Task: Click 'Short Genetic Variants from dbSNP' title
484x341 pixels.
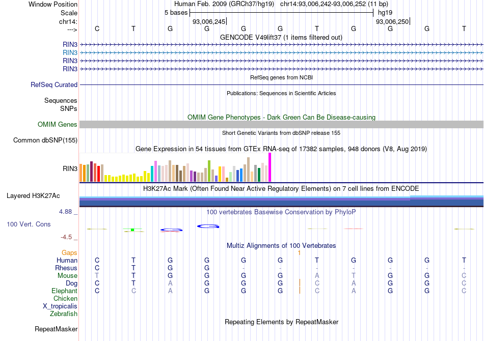Action: coord(281,133)
